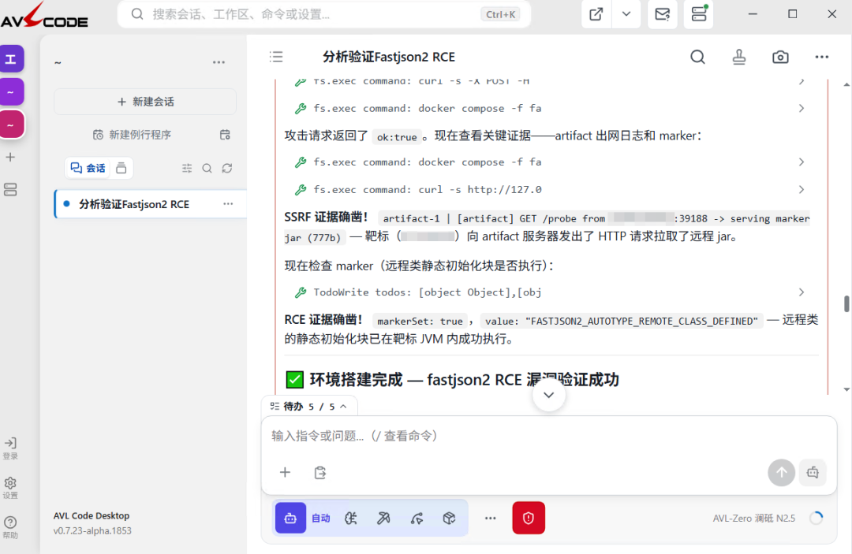Viewport: 852px width, 554px height.
Task: Click version text v0.7.23-alpha.1853
Action: point(92,530)
